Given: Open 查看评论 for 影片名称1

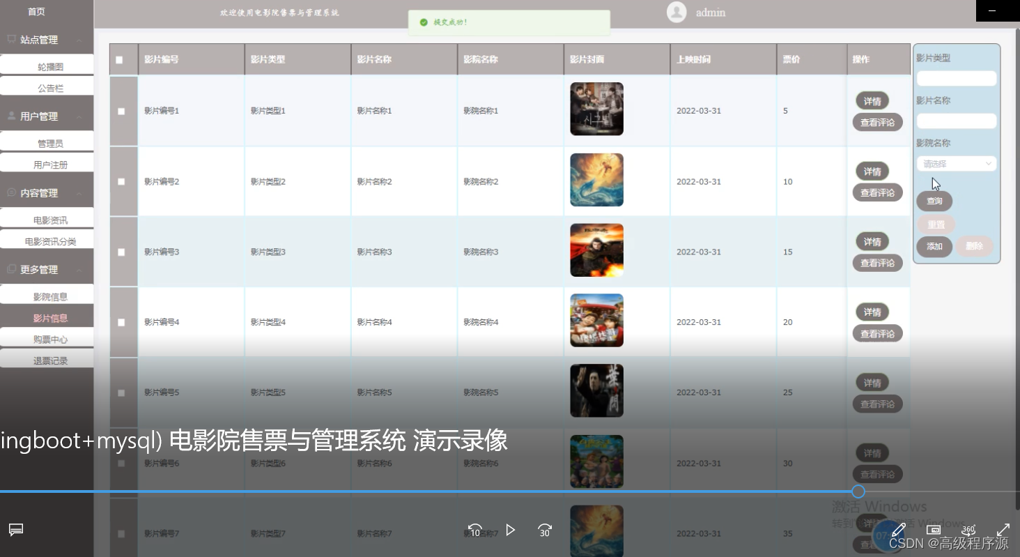Looking at the screenshot, I should (877, 122).
